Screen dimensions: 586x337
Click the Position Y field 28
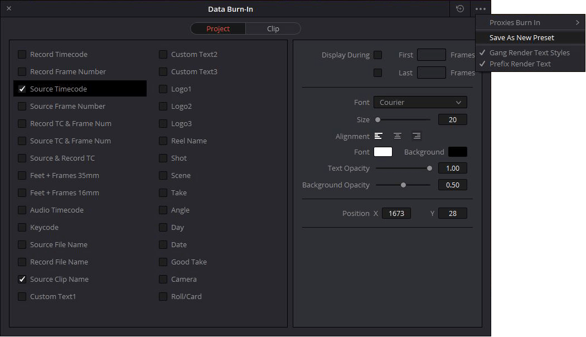click(x=452, y=214)
